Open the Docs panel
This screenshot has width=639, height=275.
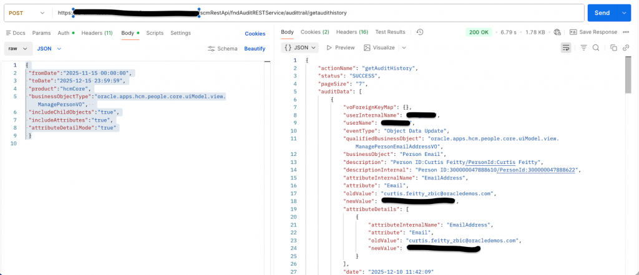coord(15,32)
